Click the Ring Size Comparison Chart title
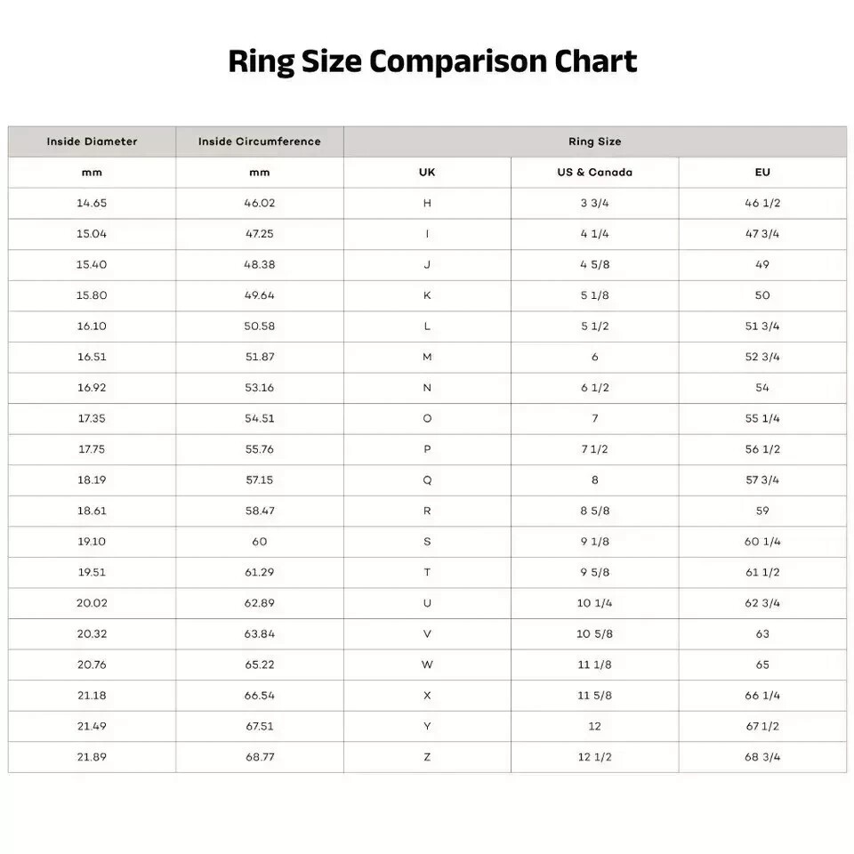Viewport: 854px width, 854px height. [432, 61]
